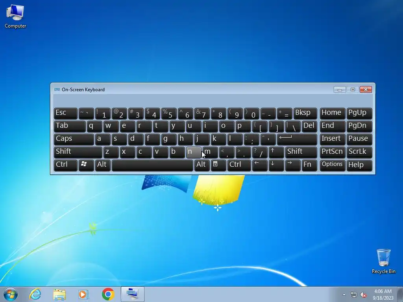Tap the Windows logo key on keyboard
The height and width of the screenshot is (302, 403).
click(x=86, y=166)
